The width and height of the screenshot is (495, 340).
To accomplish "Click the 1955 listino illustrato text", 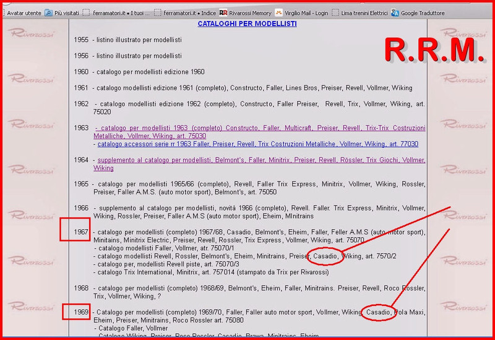I will click(139, 40).
